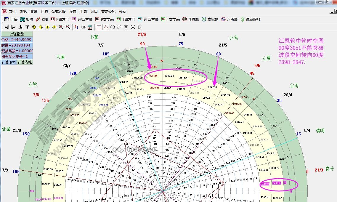Click the zoom out magnifier icon
The width and height of the screenshot is (337, 202).
click(x=68, y=27)
